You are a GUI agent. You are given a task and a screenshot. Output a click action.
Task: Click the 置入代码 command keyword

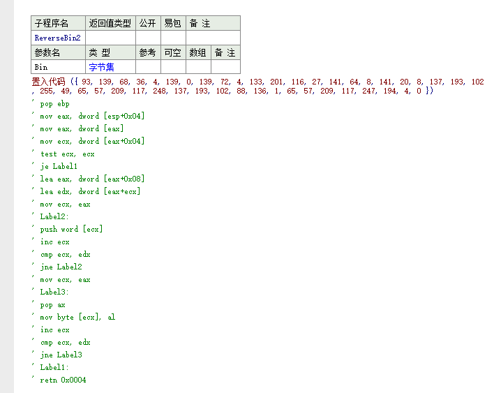pyautogui.click(x=49, y=82)
